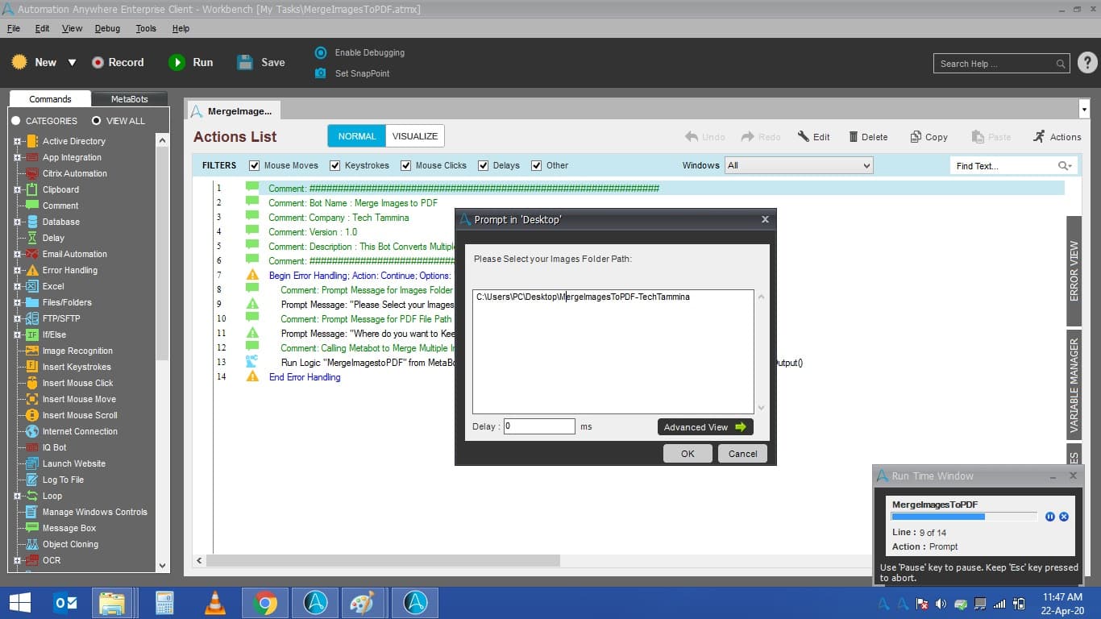Click the Edit button in Actions List
This screenshot has width=1101, height=619.
(813, 137)
